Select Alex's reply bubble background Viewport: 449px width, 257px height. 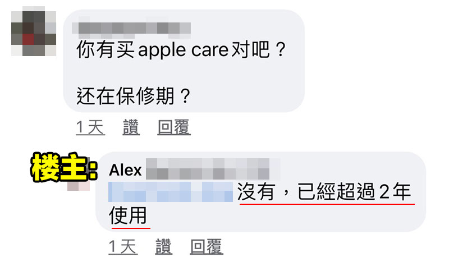point(260,192)
